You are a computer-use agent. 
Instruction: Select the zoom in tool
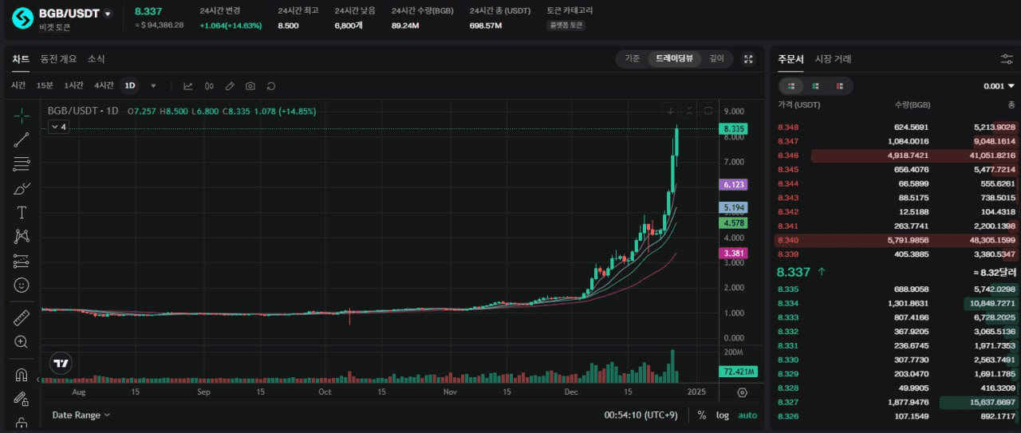click(22, 341)
